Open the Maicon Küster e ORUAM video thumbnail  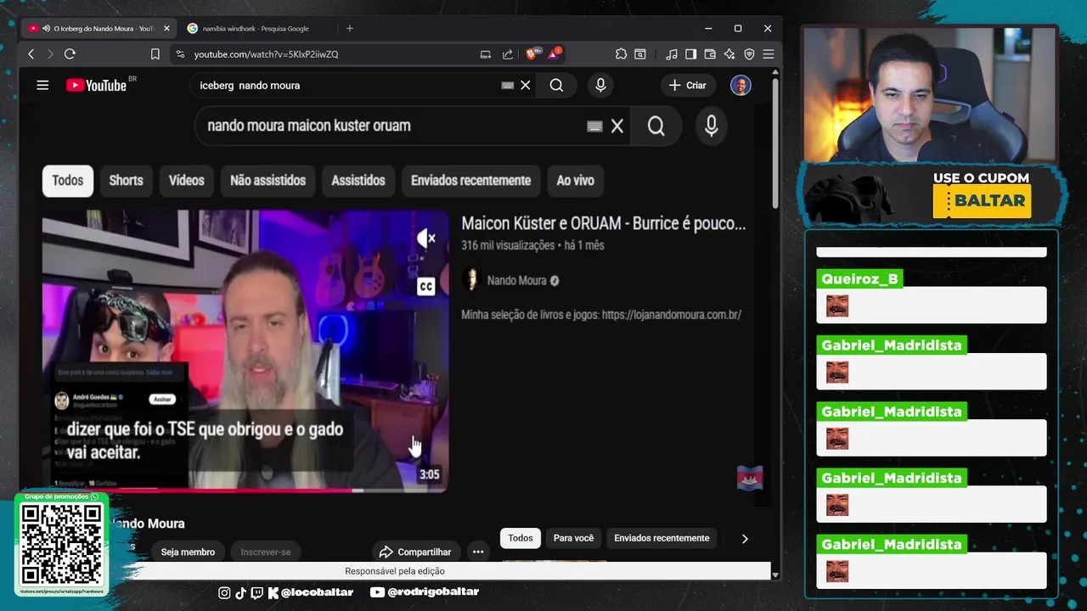[x=245, y=350]
